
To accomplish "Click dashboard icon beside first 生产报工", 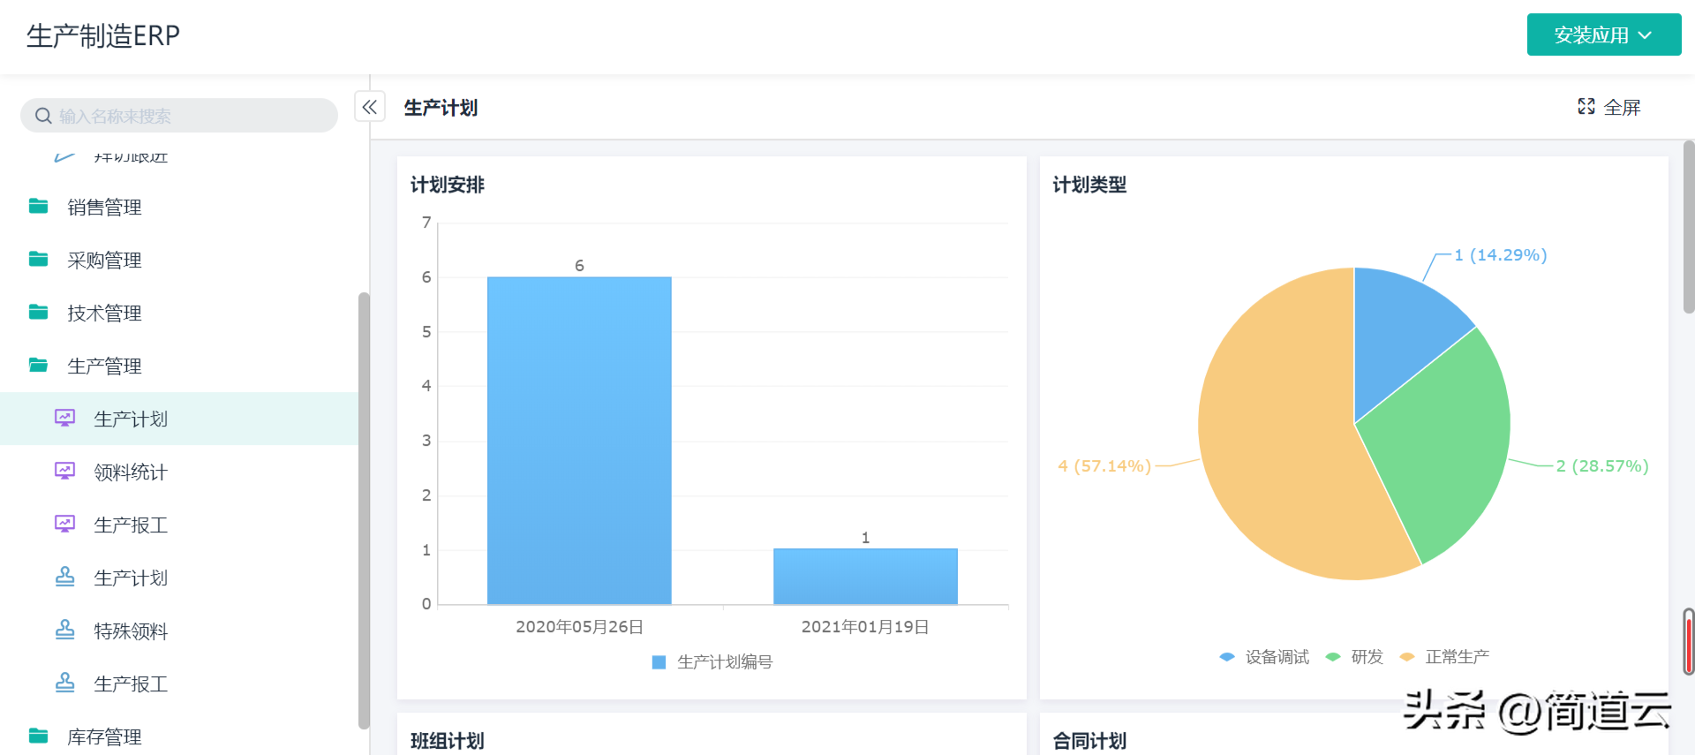I will coord(64,525).
